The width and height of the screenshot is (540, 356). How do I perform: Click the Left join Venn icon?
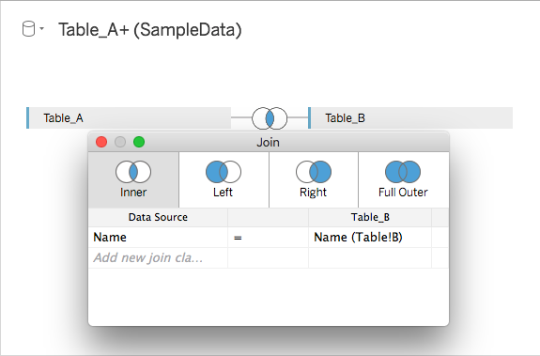pyautogui.click(x=224, y=172)
